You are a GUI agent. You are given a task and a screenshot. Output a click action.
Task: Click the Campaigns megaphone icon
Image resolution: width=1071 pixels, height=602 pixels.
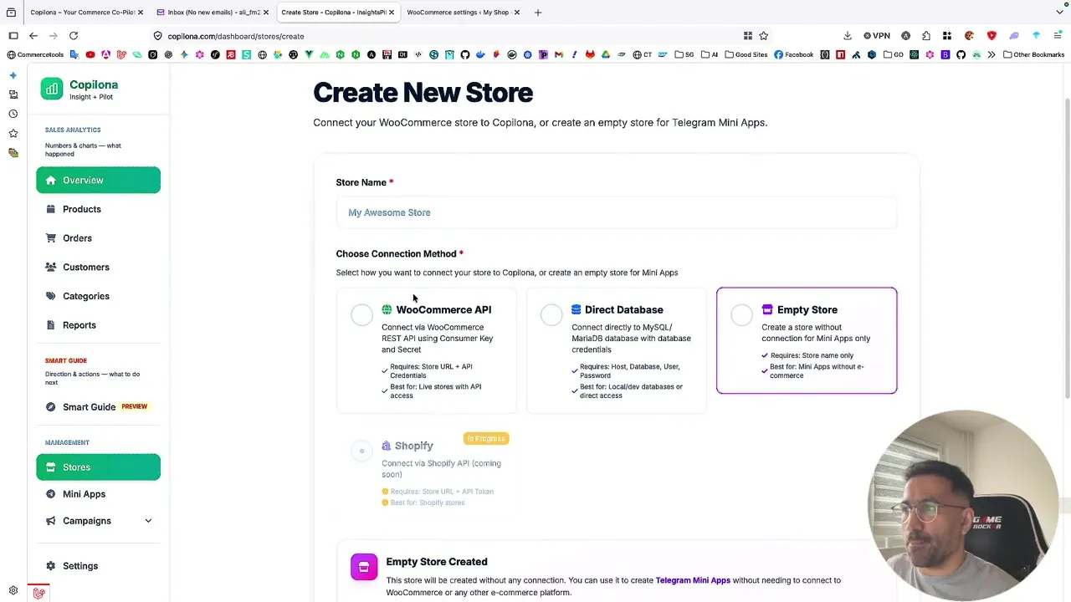[x=51, y=521]
